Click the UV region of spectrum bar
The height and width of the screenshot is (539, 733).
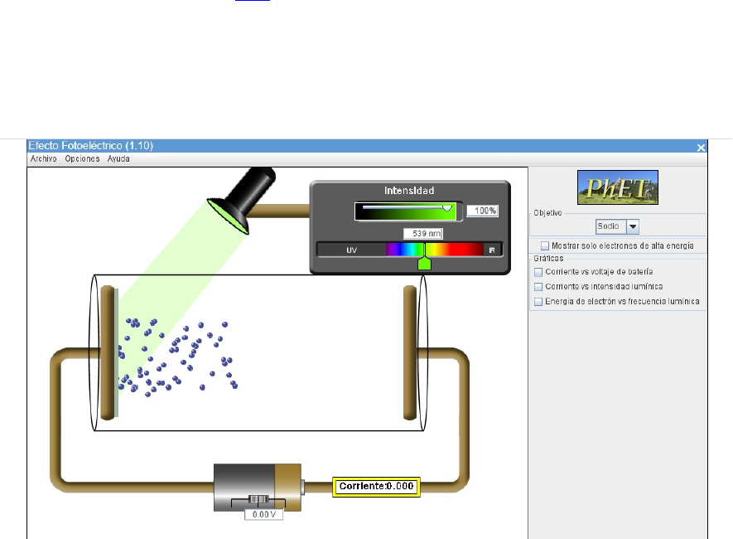351,250
